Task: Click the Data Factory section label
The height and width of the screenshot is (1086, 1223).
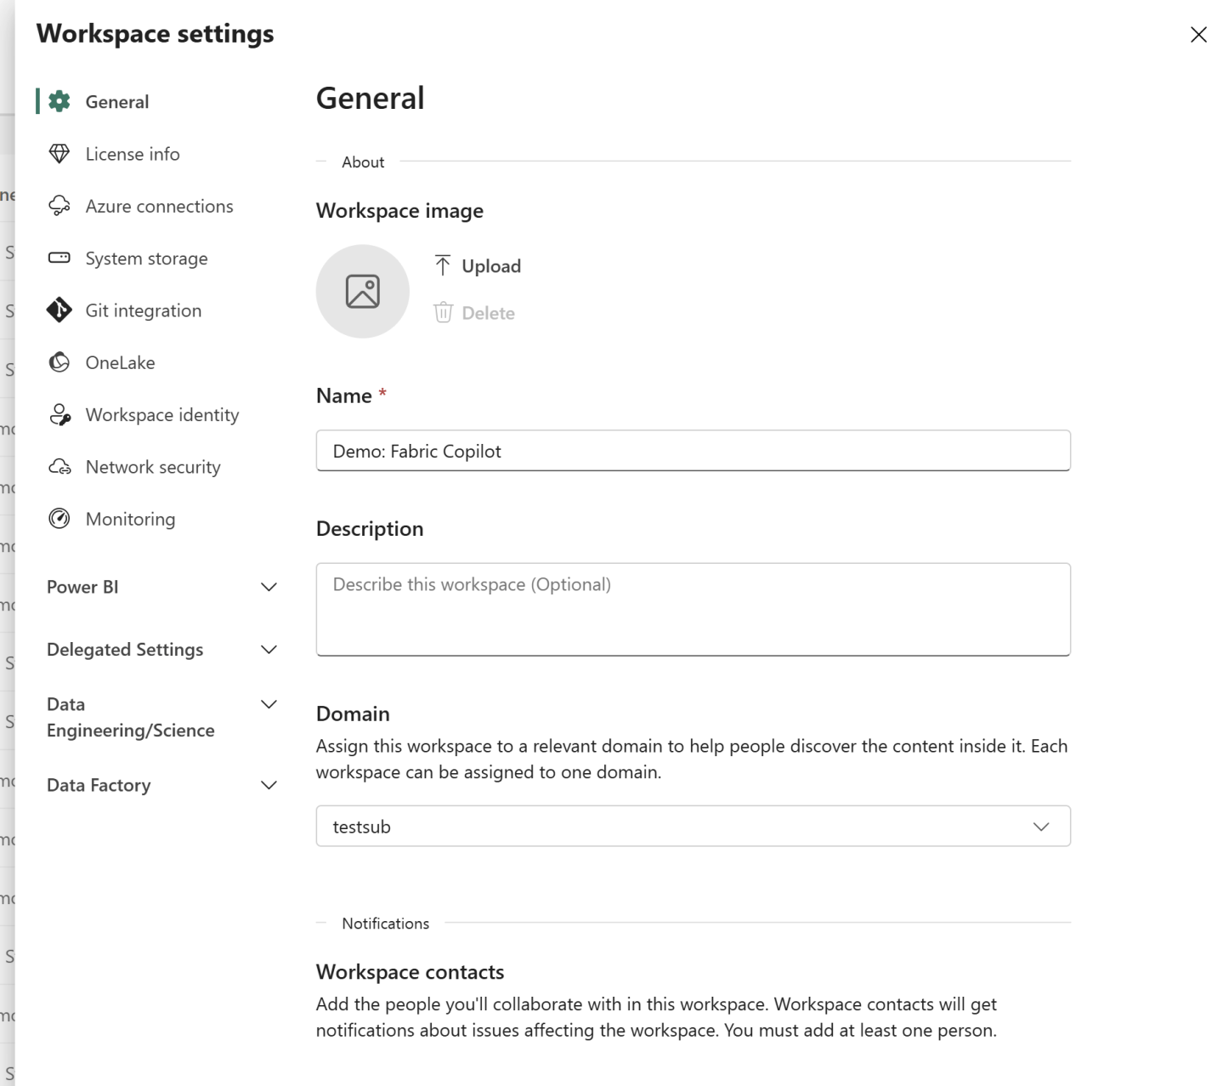Action: 99,785
